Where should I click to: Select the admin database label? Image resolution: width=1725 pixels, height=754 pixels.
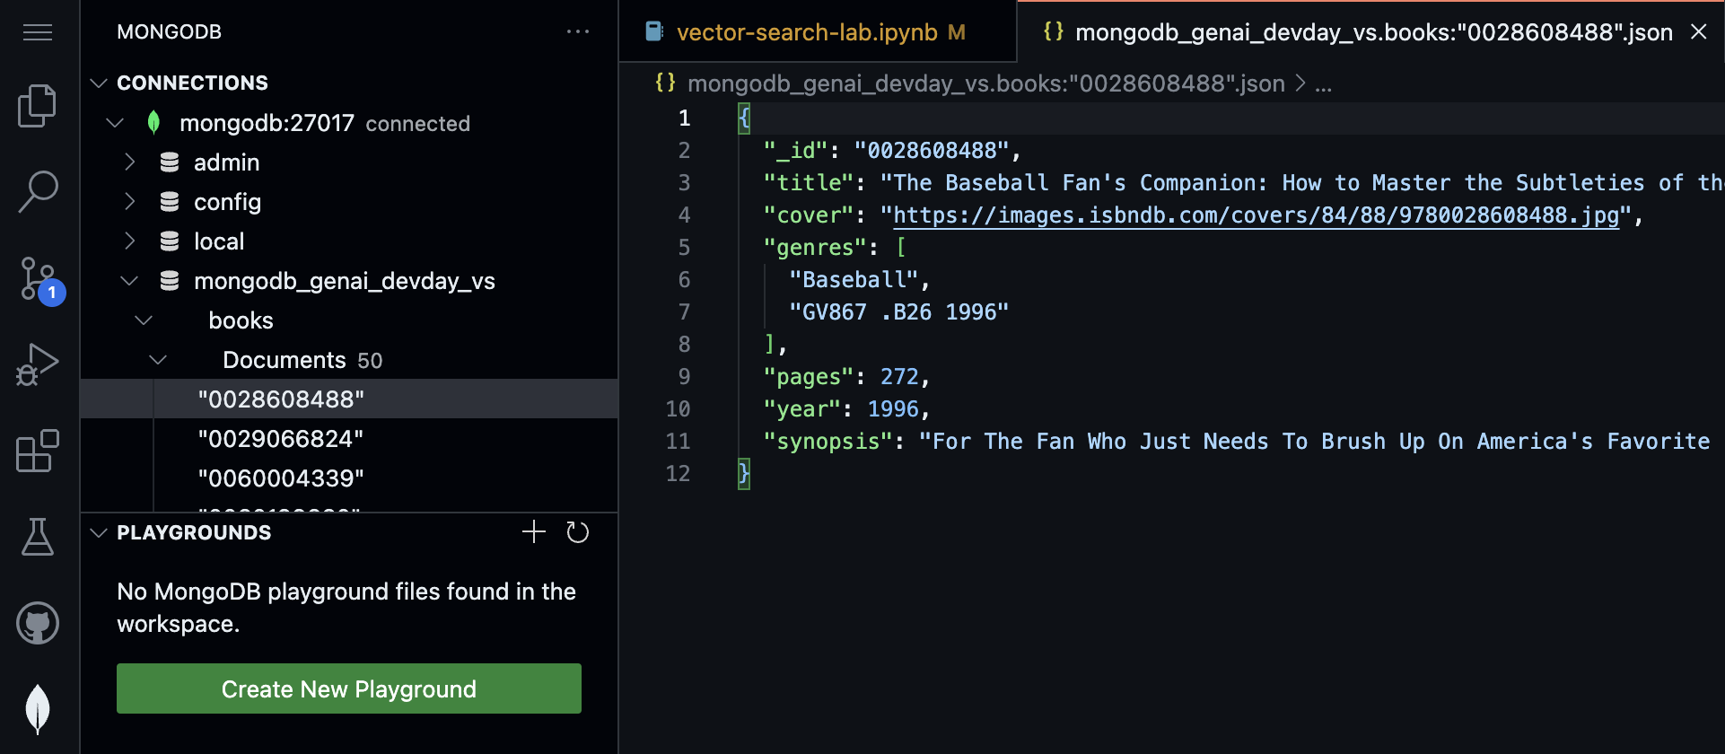click(x=226, y=162)
